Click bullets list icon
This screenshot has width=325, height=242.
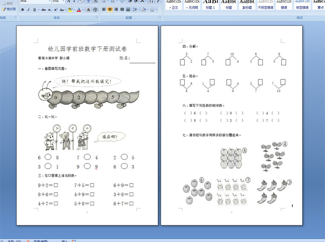click(105, 1)
